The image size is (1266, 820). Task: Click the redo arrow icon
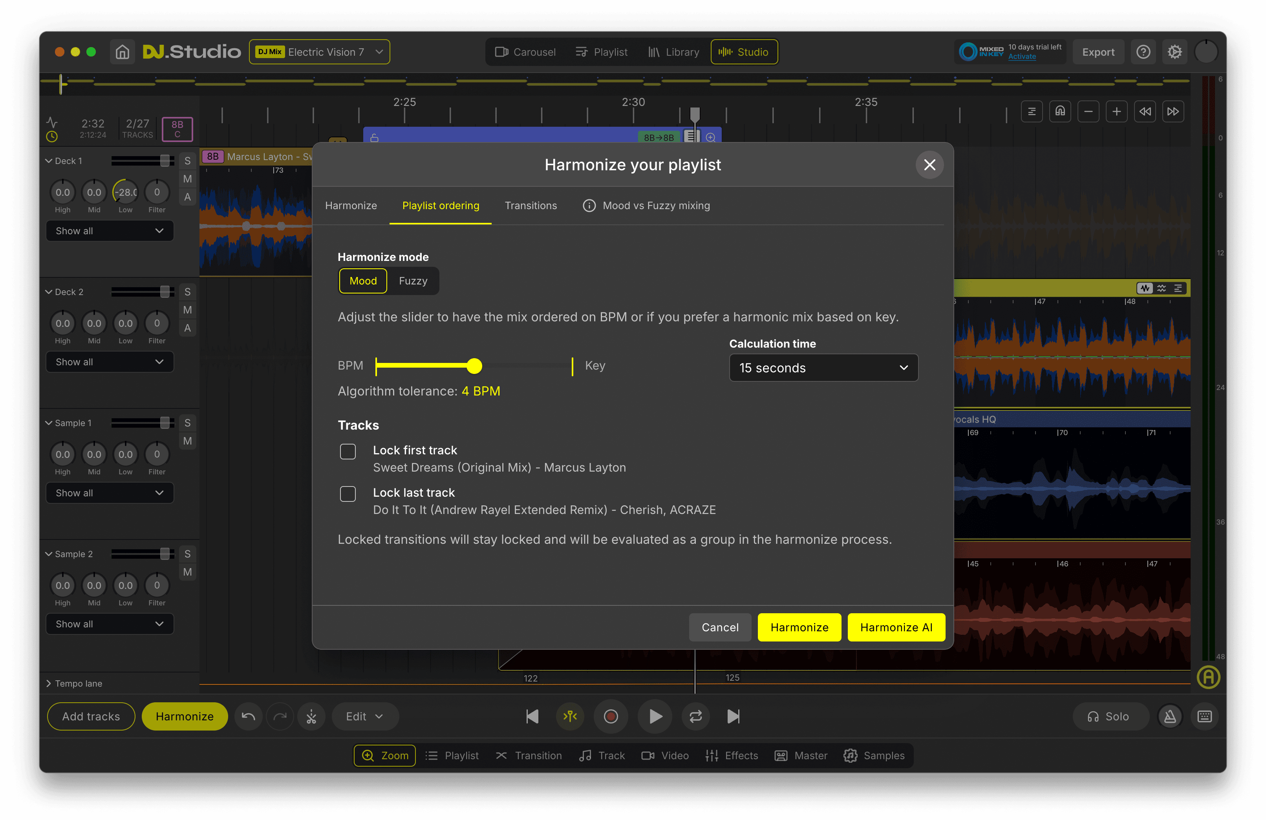(x=280, y=716)
